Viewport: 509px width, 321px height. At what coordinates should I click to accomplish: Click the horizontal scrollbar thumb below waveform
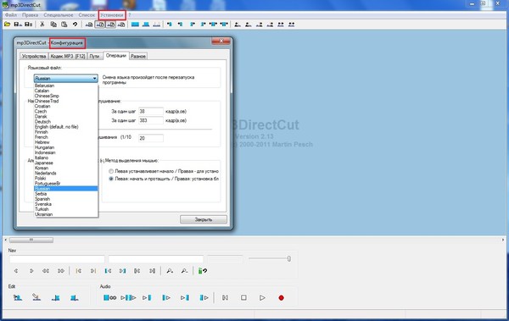(31, 240)
